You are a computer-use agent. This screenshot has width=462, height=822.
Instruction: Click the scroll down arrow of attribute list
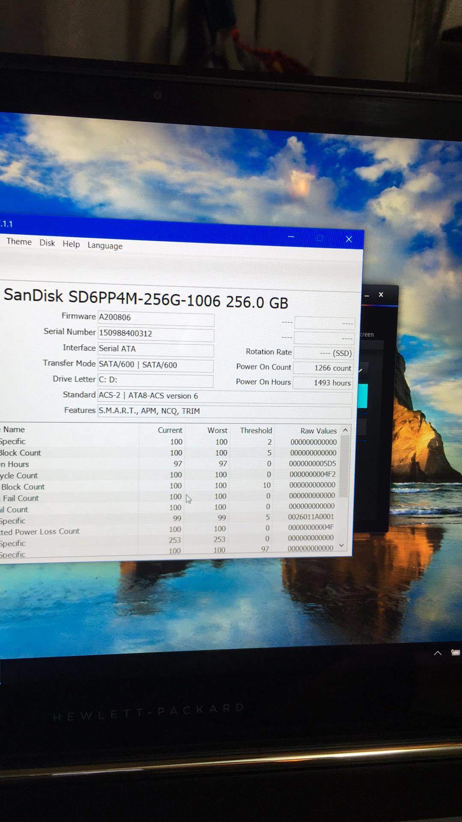(342, 545)
